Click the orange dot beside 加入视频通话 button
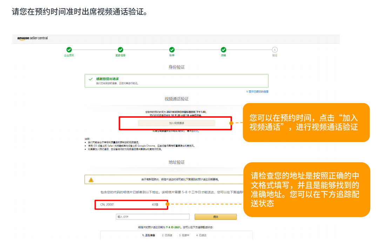378x250 pixels. point(231,123)
